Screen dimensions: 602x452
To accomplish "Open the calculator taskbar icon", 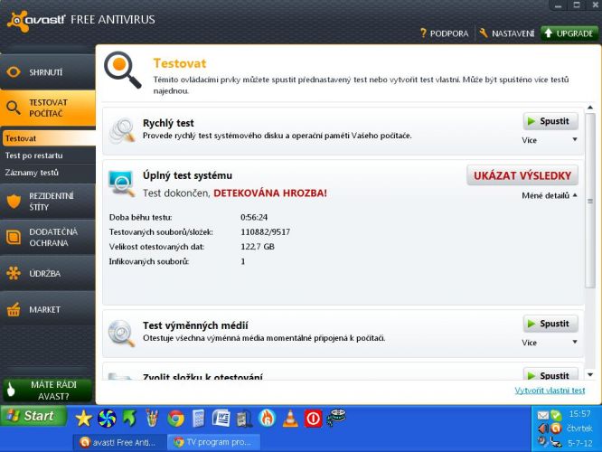I will coord(198,419).
